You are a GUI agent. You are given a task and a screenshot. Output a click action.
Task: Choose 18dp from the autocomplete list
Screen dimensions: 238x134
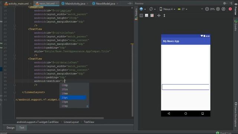click(x=73, y=85)
